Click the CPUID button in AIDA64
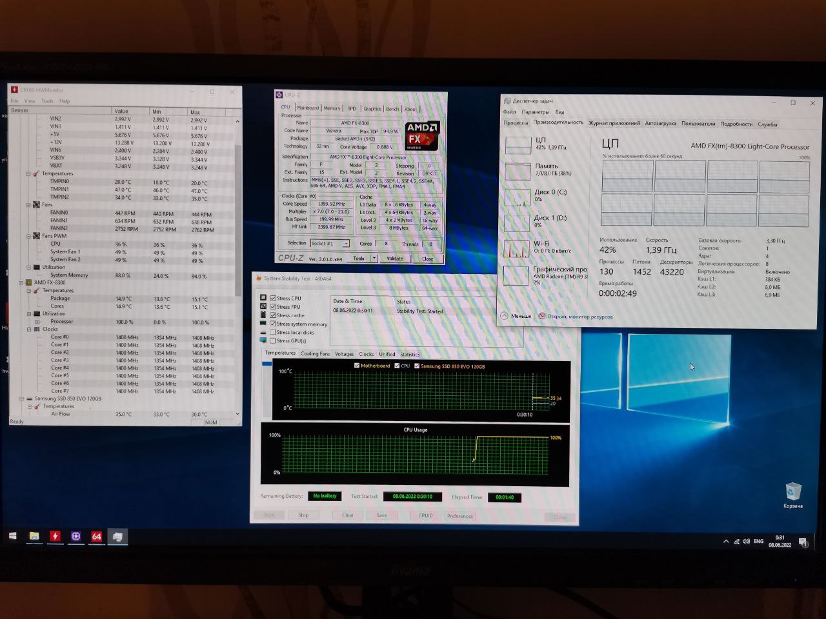Image resolution: width=826 pixels, height=619 pixels. 425,515
